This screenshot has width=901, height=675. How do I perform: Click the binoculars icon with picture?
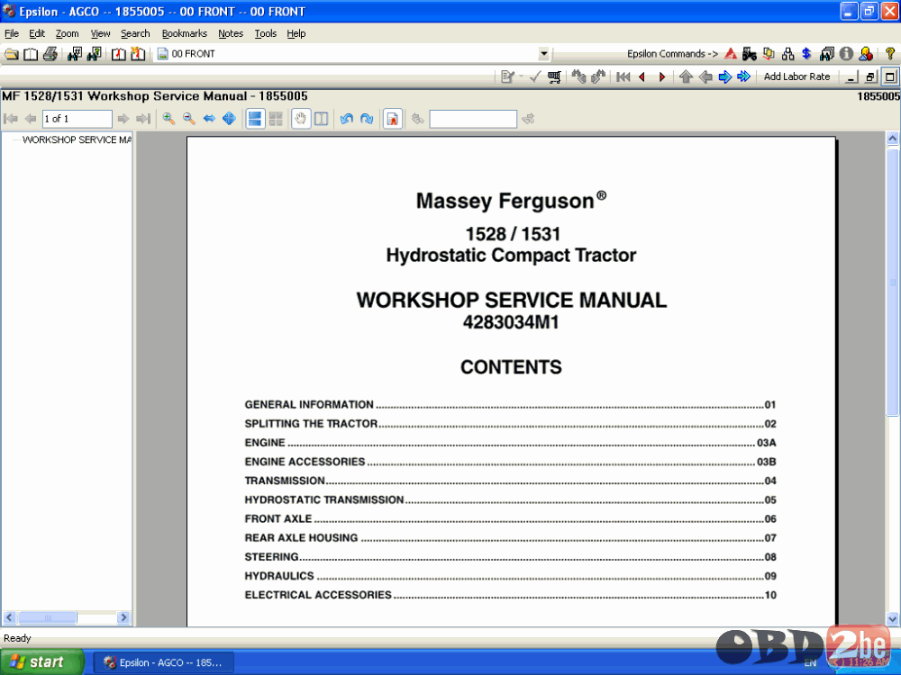[x=94, y=55]
